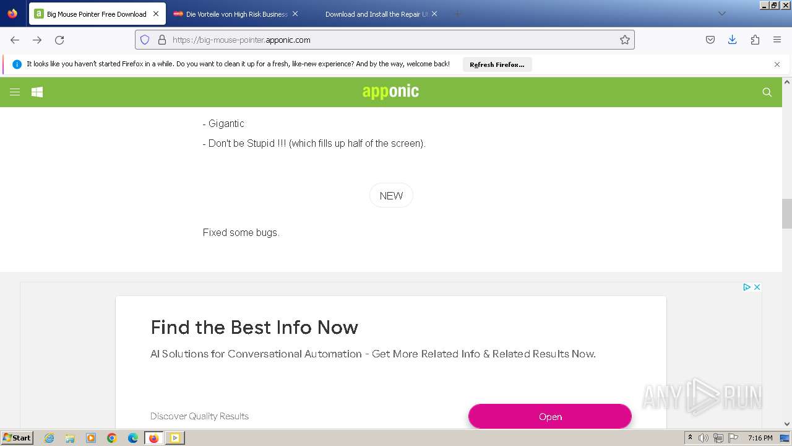792x446 pixels.
Task: Bookmark this page with the star icon
Action: (625, 40)
